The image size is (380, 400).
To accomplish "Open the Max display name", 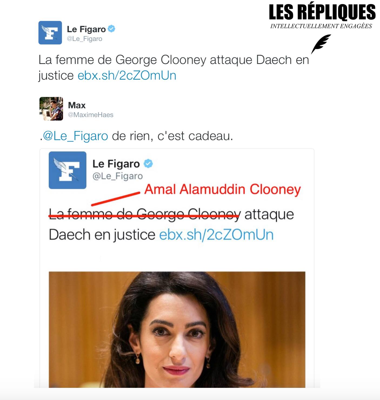I will click(77, 105).
